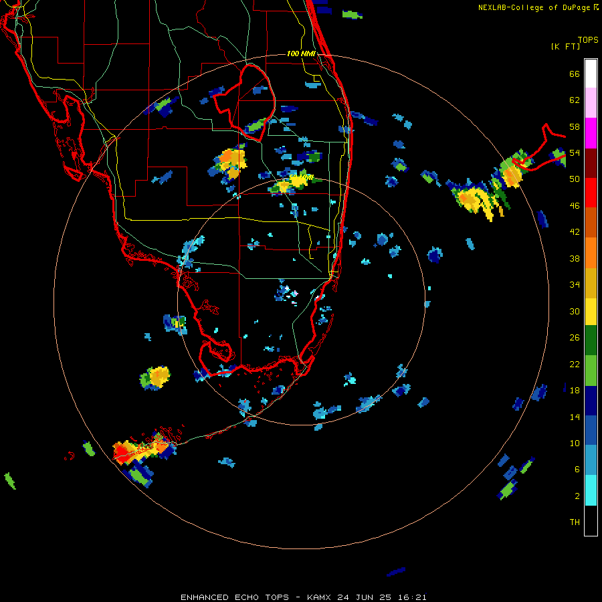Click the "30" legend scale label
602x602 pixels.
point(575,311)
